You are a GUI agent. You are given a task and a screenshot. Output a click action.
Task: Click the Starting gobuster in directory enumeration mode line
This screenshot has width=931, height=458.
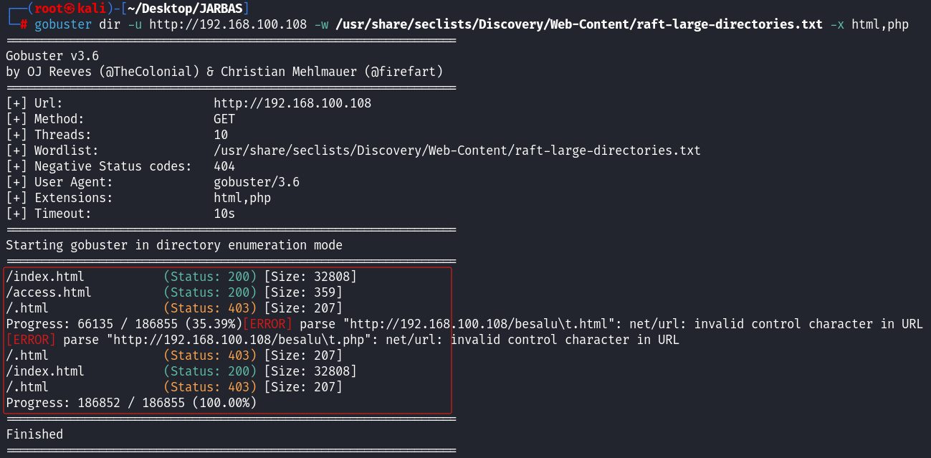click(x=174, y=245)
